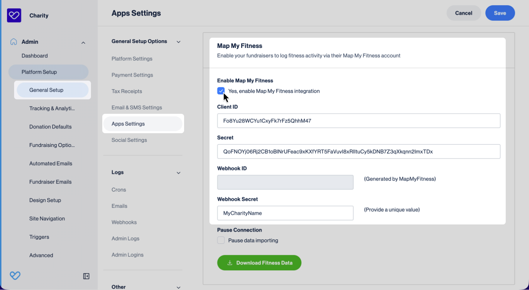Viewport: 529px width, 290px height.
Task: Collapse the Logs section chevron
Action: (178, 173)
